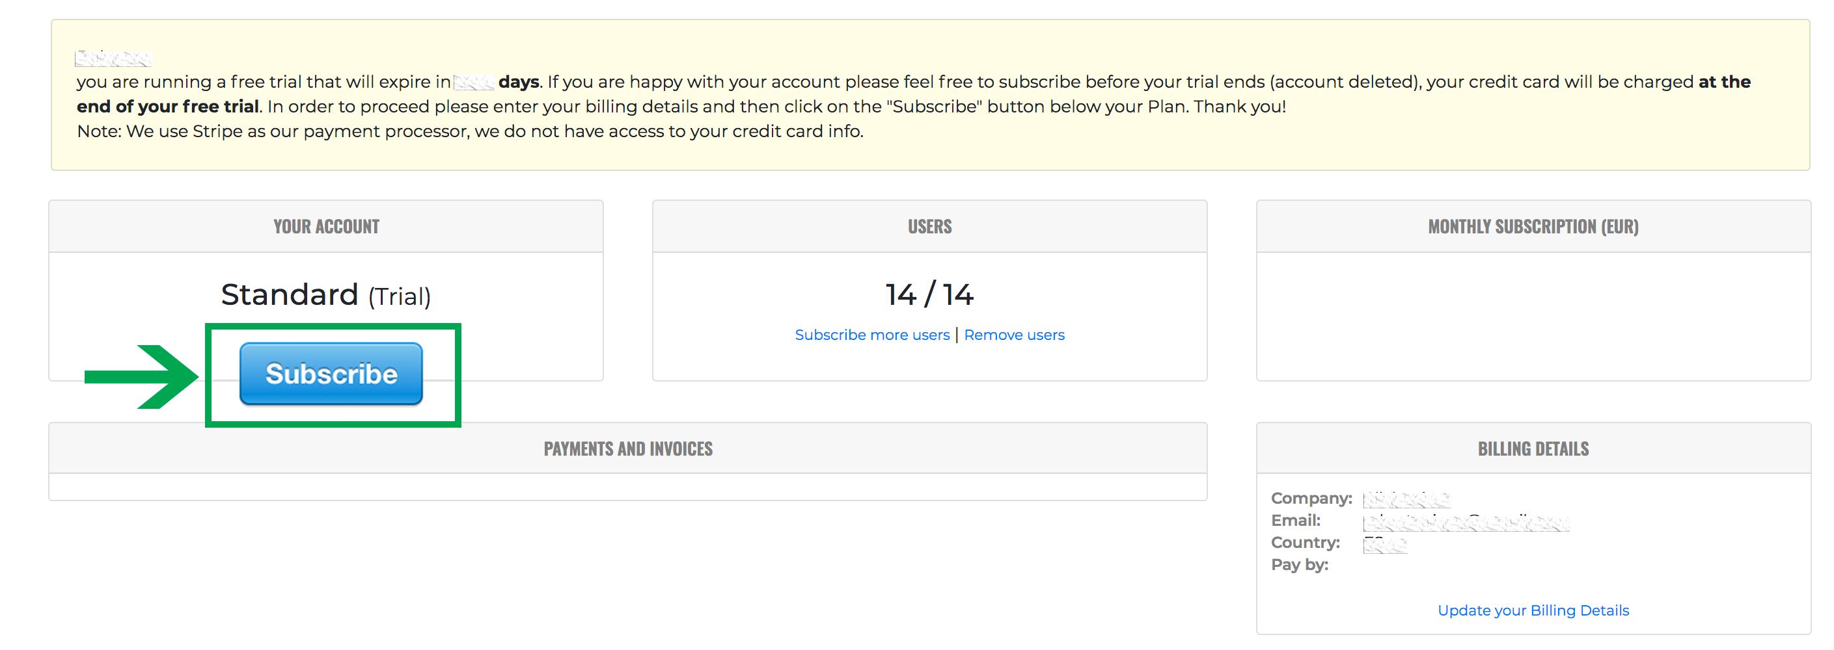Select the MONTHLY SUBSCRIPTION (EUR) header

(x=1533, y=227)
